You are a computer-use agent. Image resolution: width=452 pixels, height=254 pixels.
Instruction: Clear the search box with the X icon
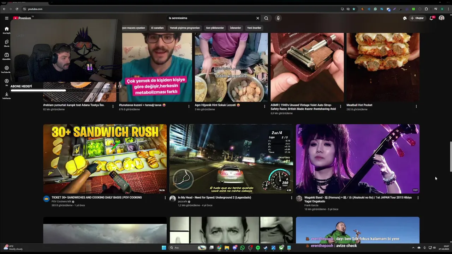tap(258, 18)
